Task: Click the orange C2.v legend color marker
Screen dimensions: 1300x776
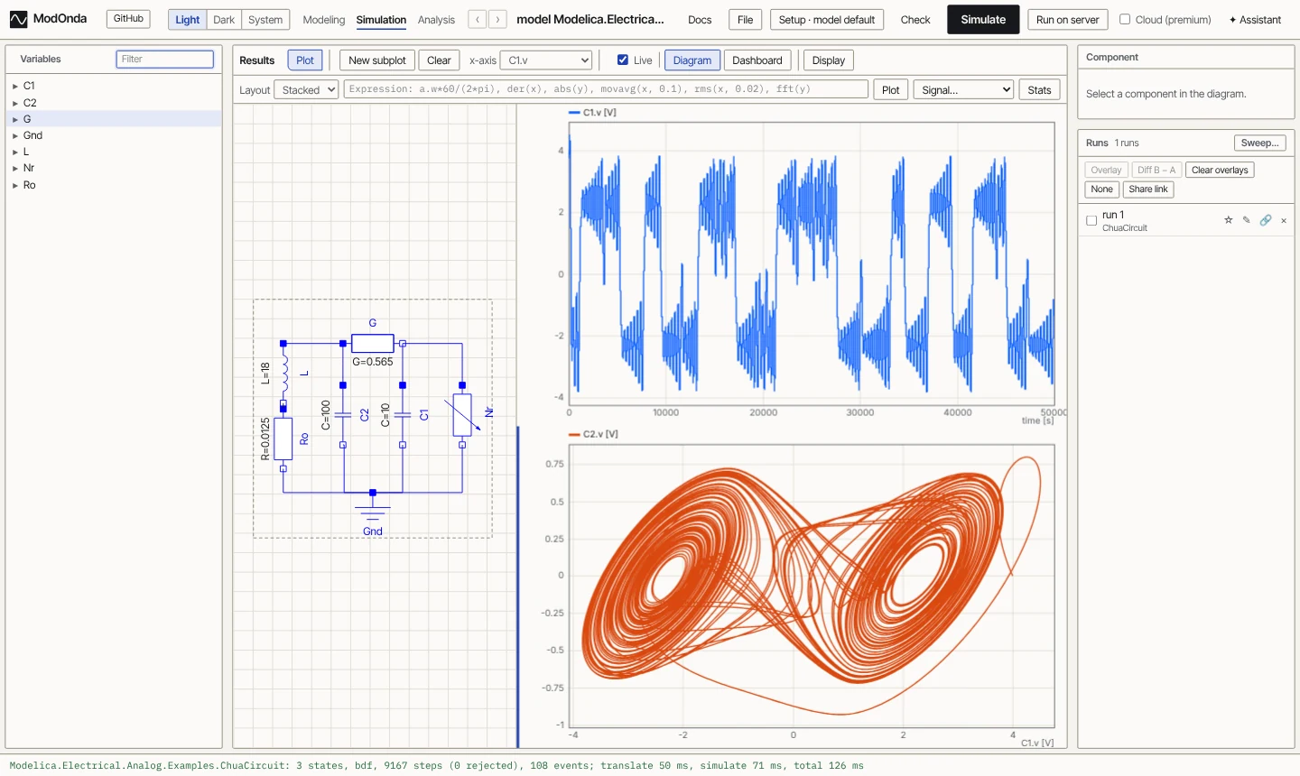Action: (574, 434)
